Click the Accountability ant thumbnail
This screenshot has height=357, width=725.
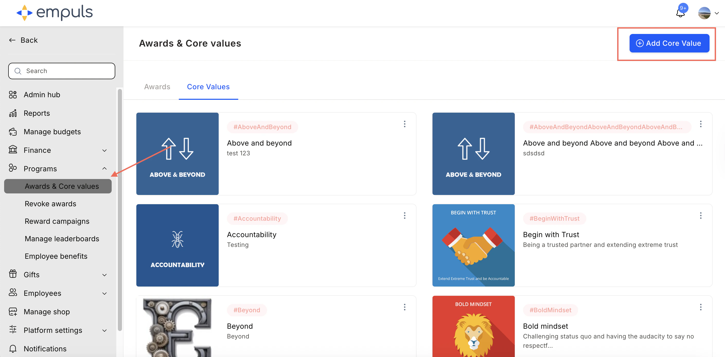coord(177,245)
